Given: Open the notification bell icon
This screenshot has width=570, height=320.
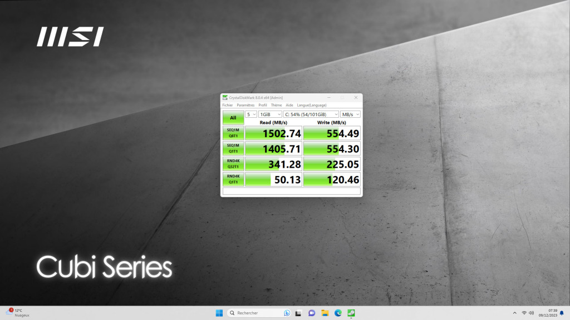Looking at the screenshot, I should pyautogui.click(x=562, y=313).
